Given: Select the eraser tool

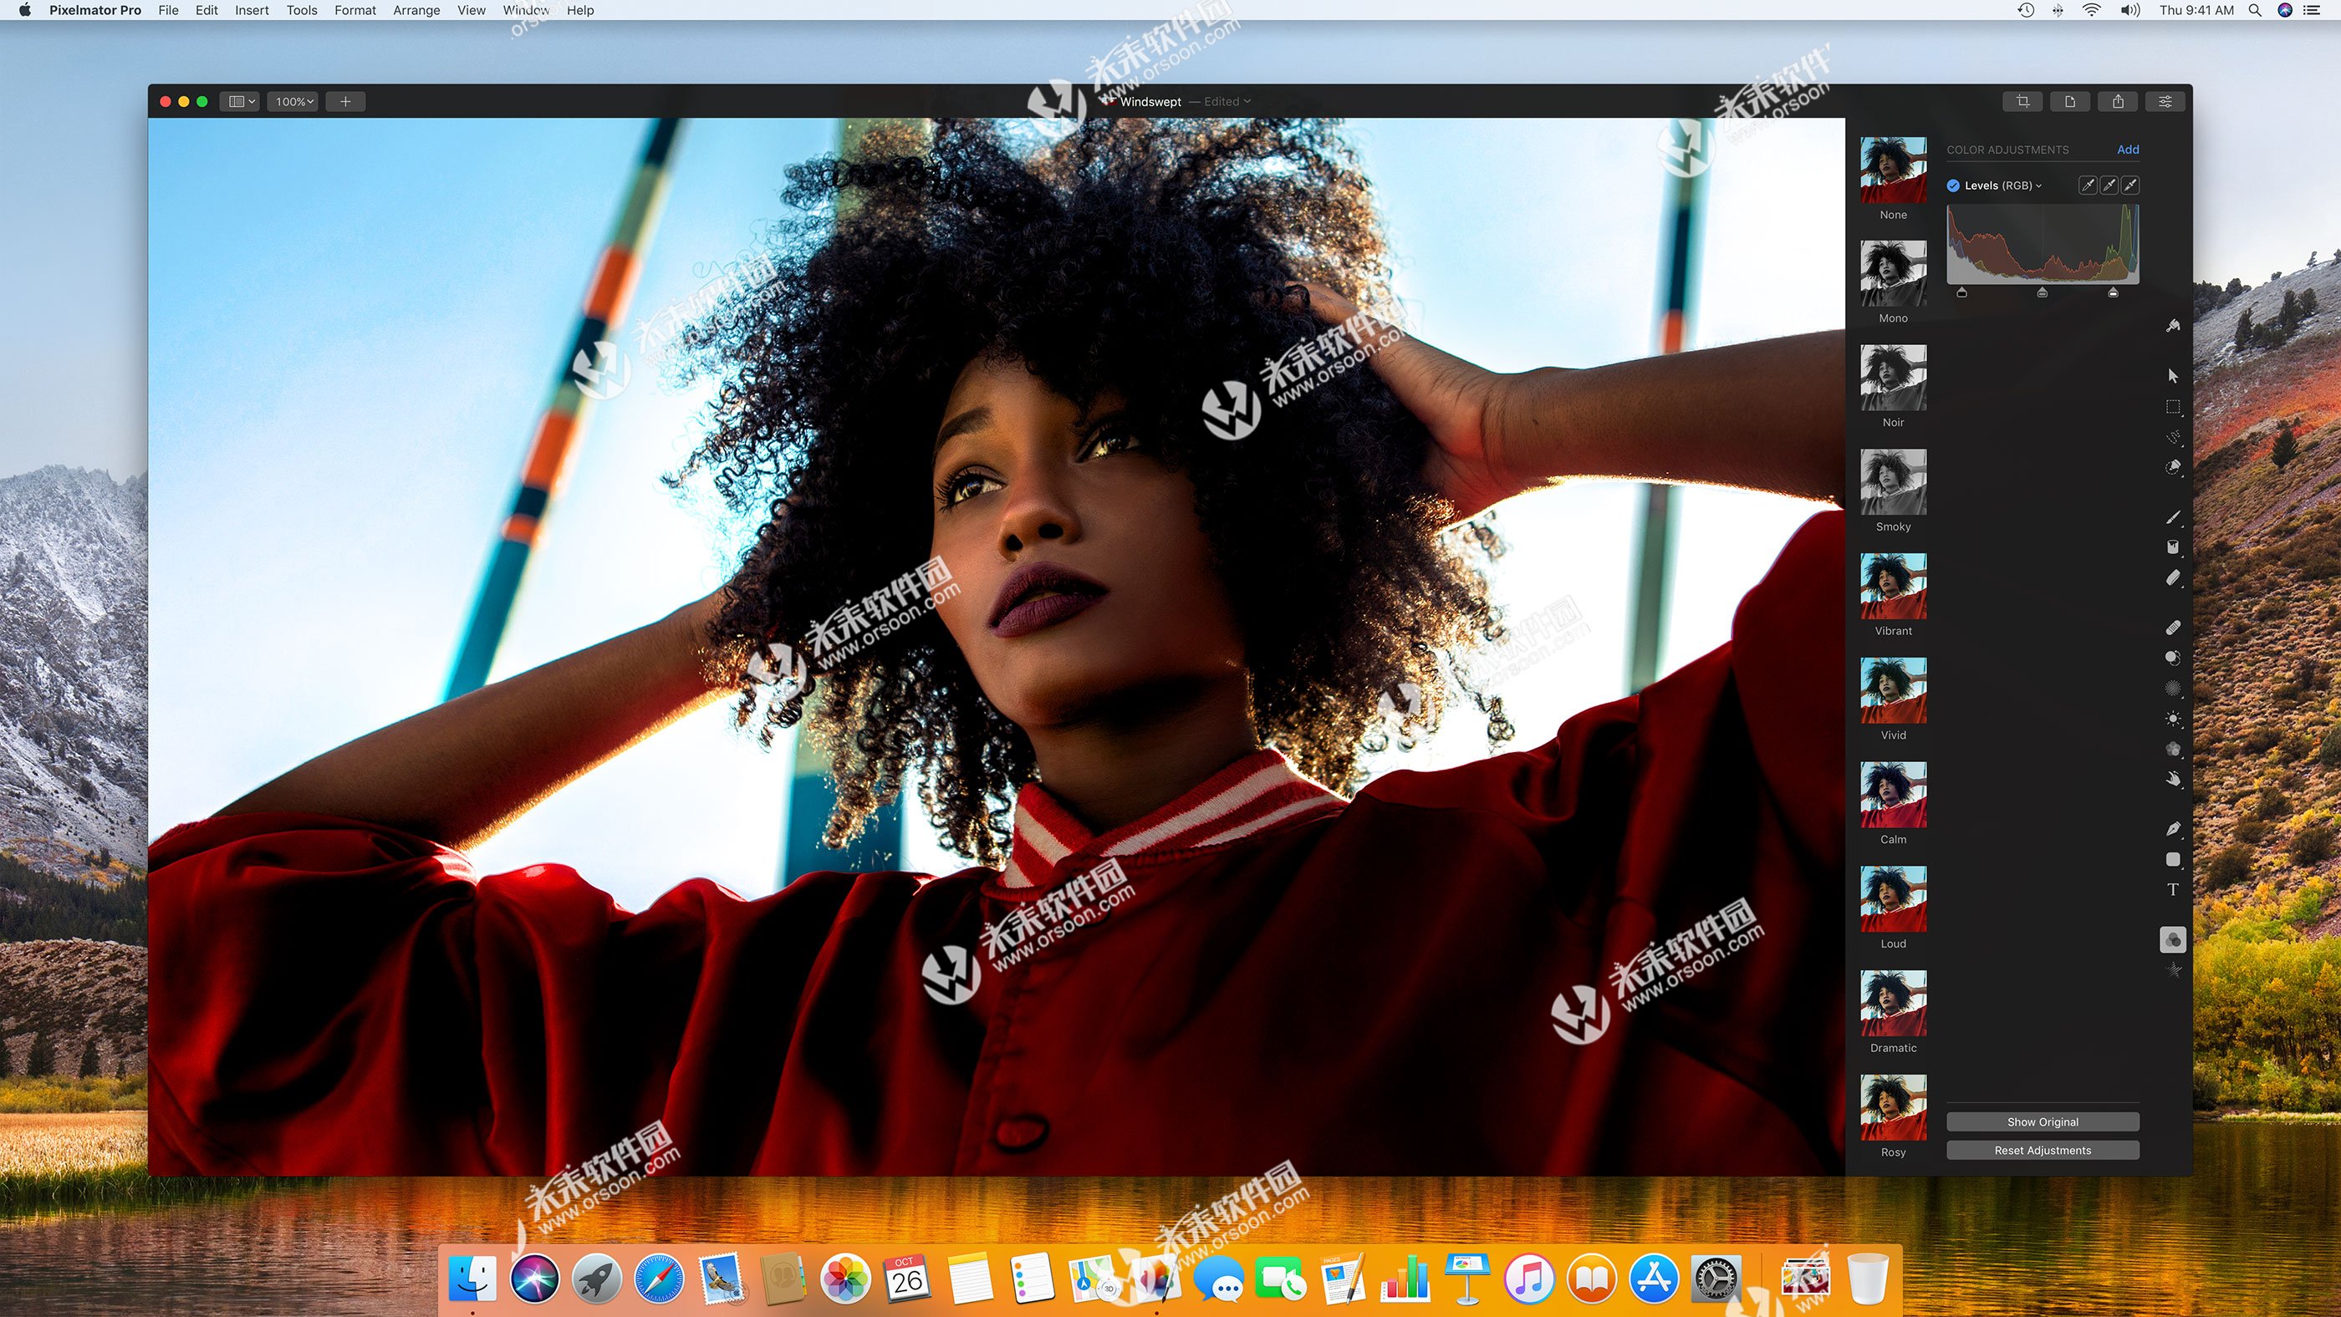Looking at the screenshot, I should [2172, 582].
